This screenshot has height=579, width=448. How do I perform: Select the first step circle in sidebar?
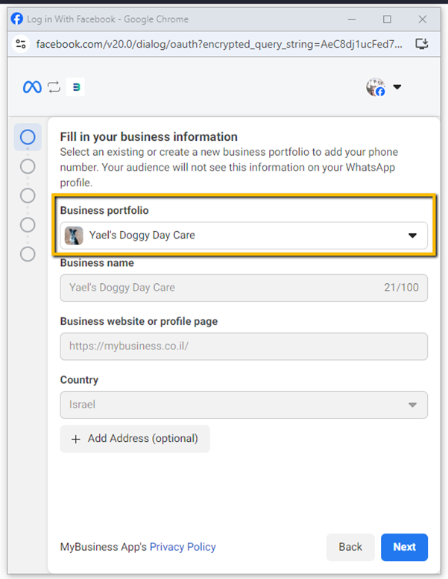[28, 137]
